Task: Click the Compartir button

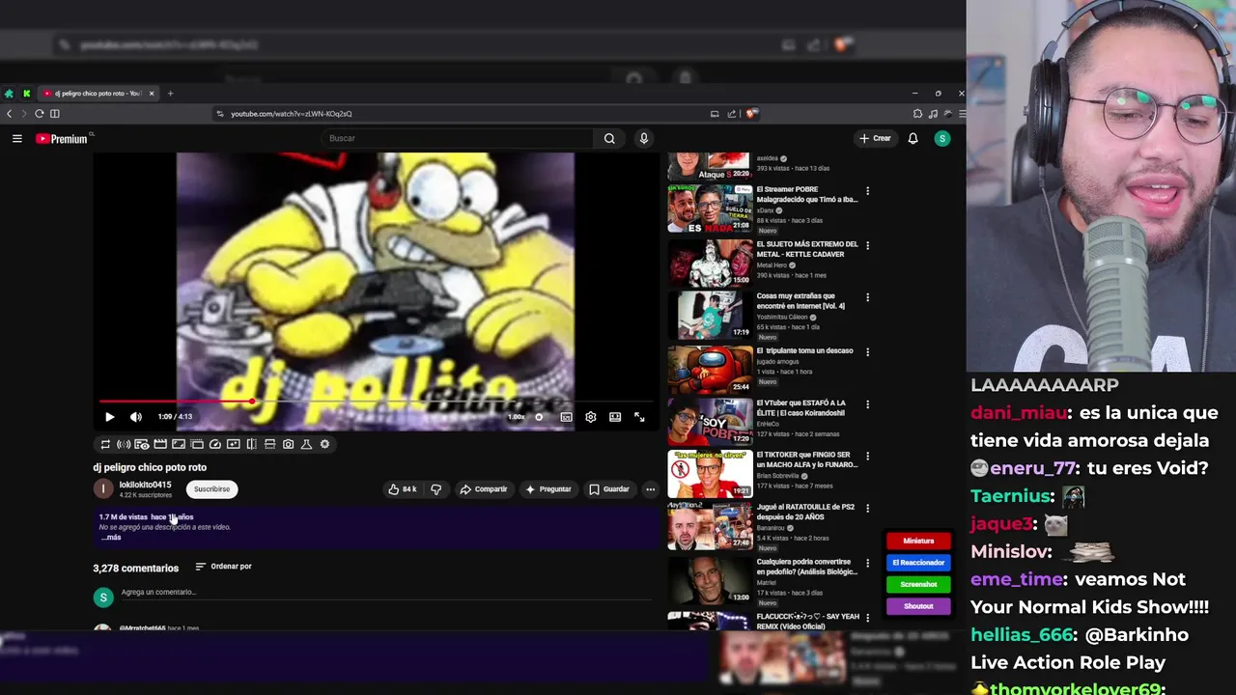Action: tap(484, 489)
